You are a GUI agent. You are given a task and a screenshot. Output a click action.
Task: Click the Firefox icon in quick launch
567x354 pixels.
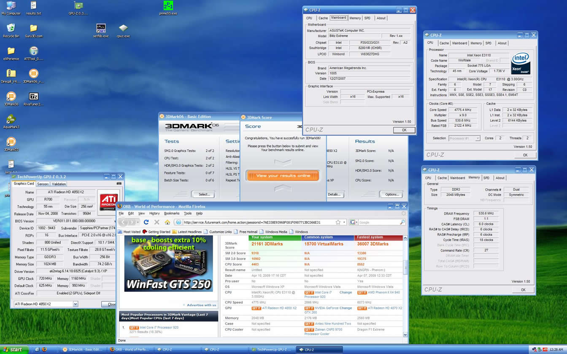click(x=43, y=349)
